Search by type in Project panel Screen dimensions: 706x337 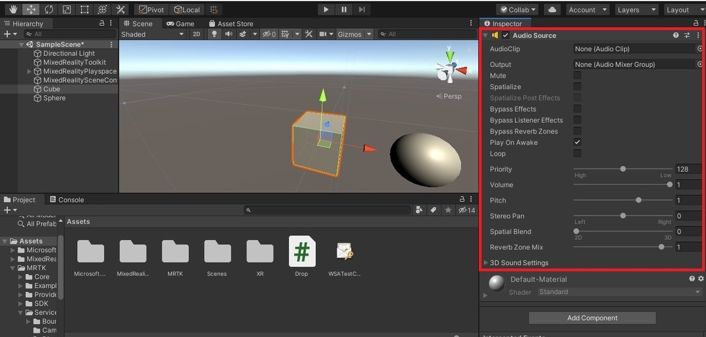(419, 210)
